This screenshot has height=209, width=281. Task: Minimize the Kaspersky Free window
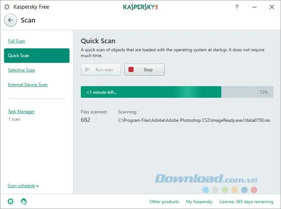coord(255,7)
